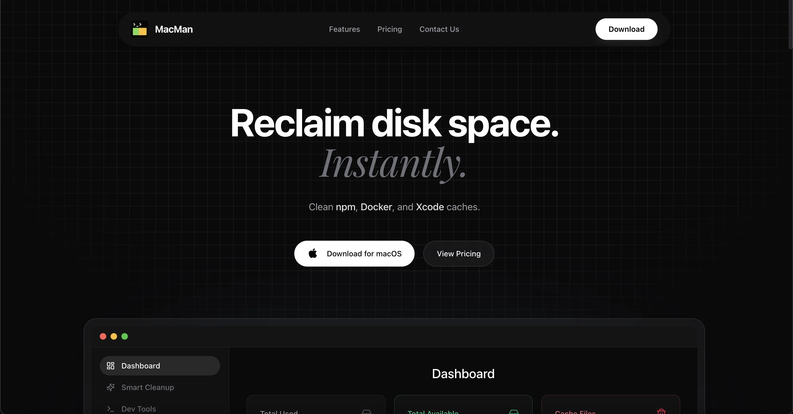
Task: Click the MacMan logo icon
Action: click(139, 29)
